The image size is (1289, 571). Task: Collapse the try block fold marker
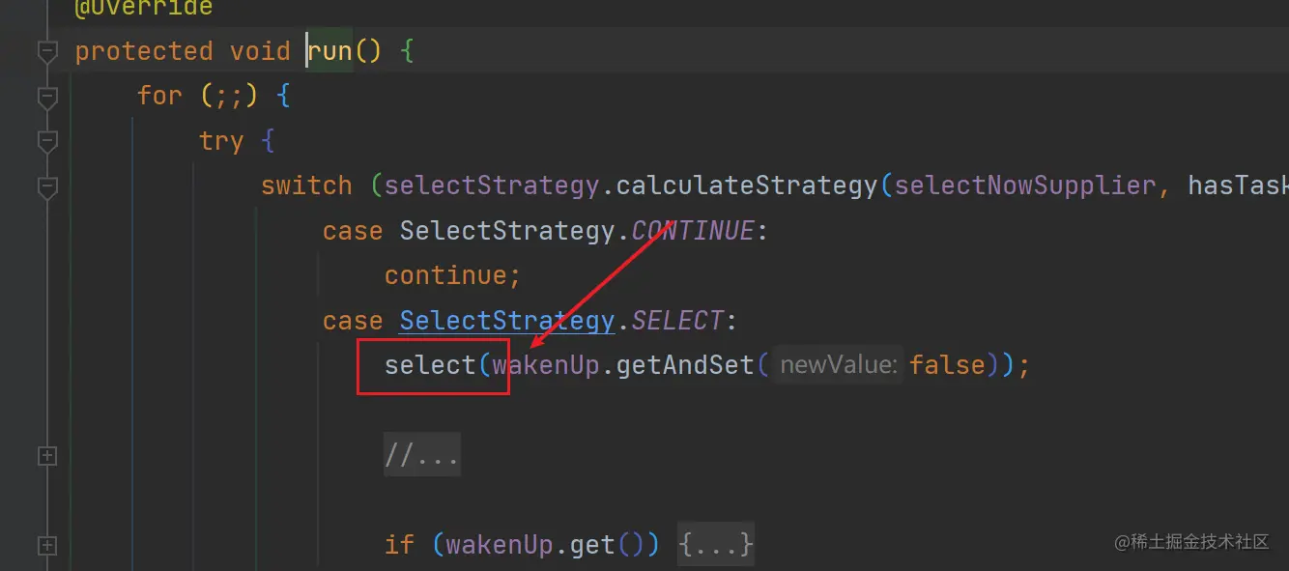[47, 141]
